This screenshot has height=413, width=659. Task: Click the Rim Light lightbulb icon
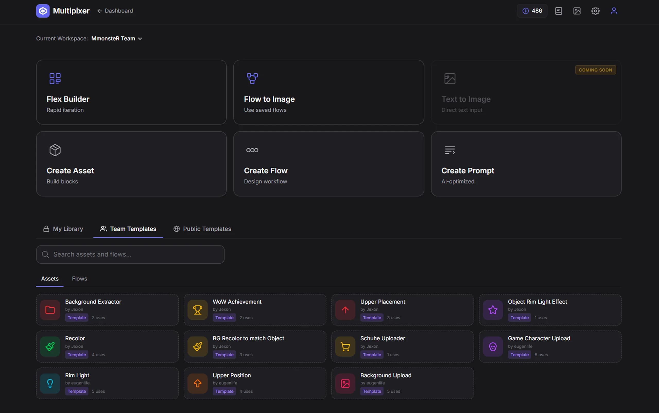pyautogui.click(x=50, y=383)
